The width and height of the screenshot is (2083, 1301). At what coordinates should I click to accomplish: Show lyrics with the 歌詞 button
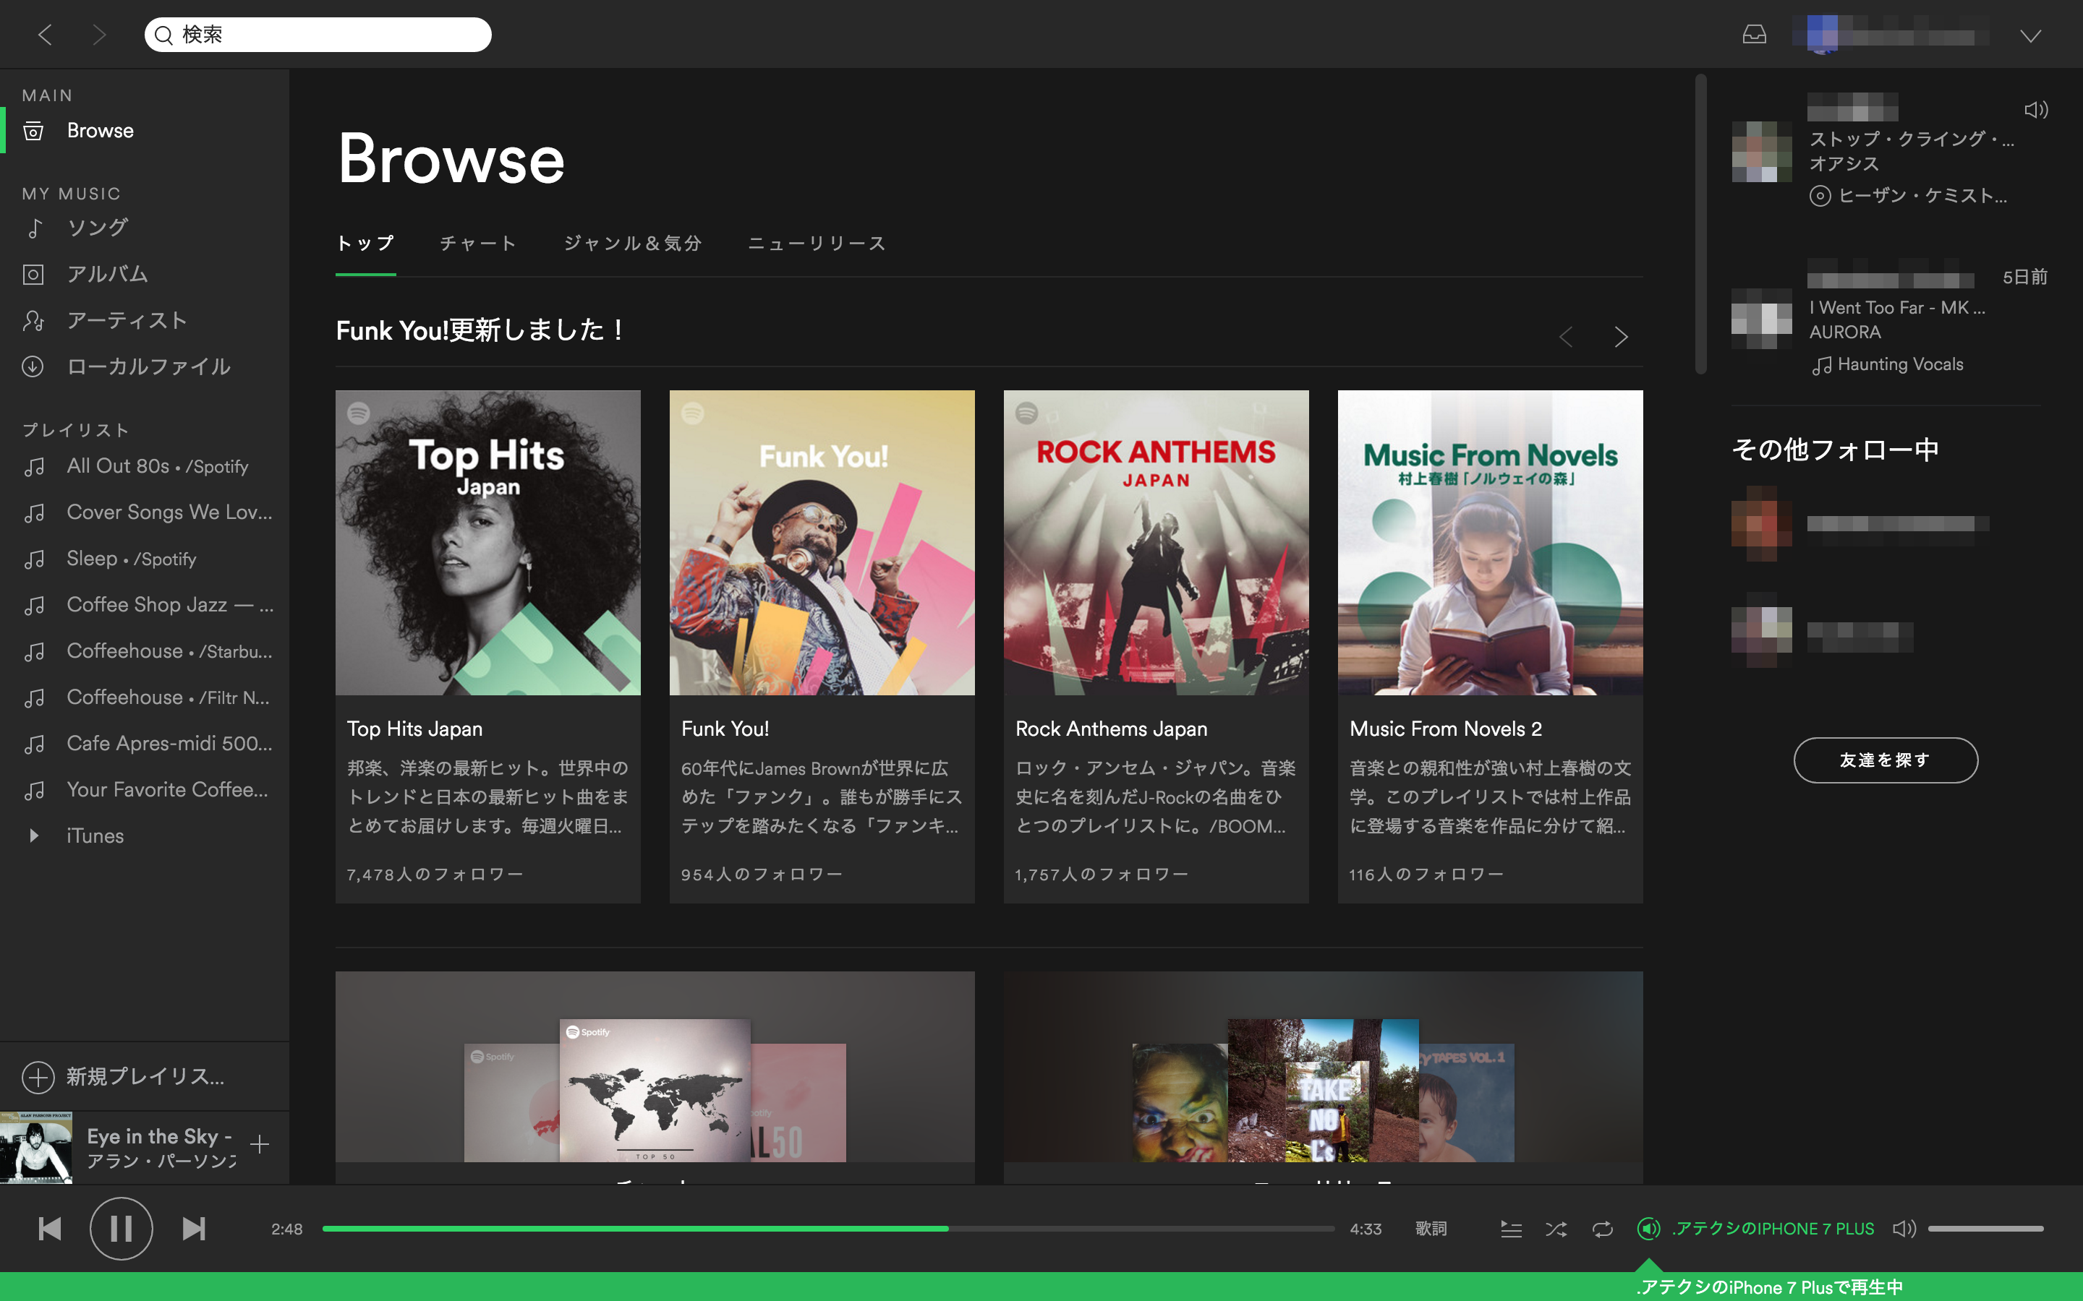point(1431,1229)
